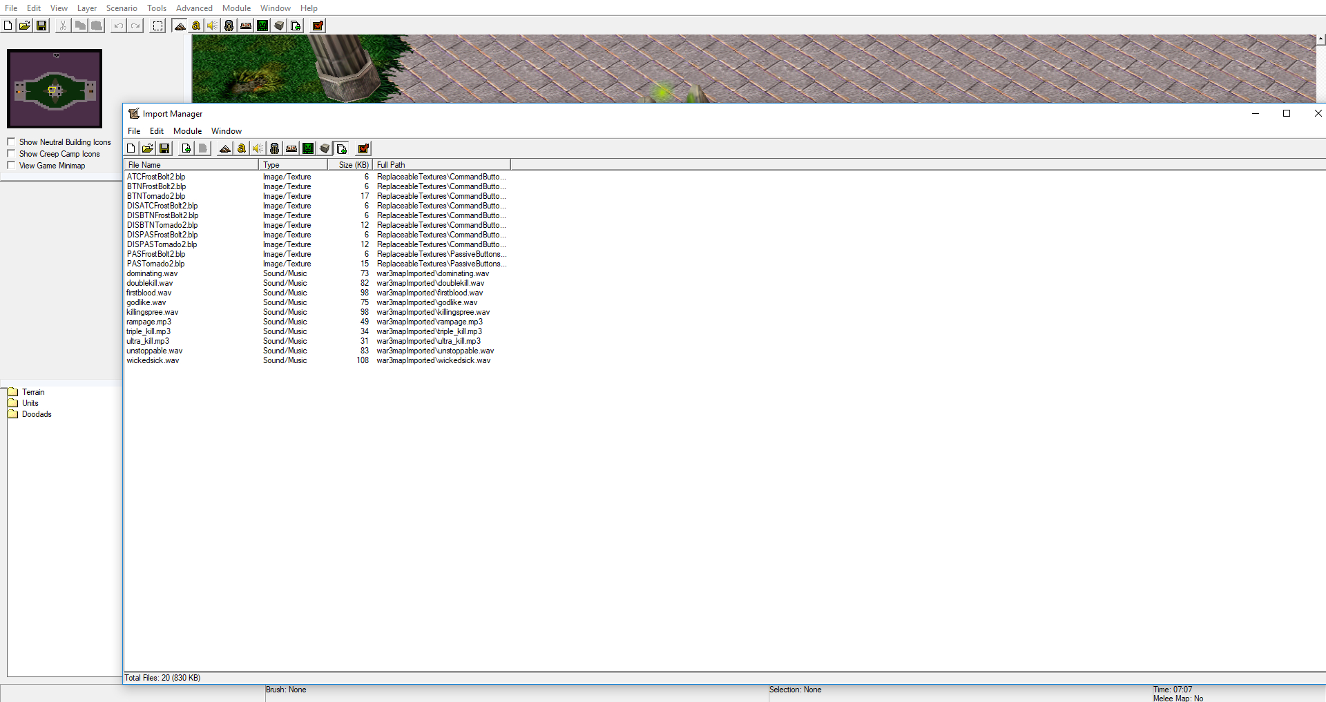Open Terrain Editor from main toolbar
The height and width of the screenshot is (702, 1326).
coord(180,26)
